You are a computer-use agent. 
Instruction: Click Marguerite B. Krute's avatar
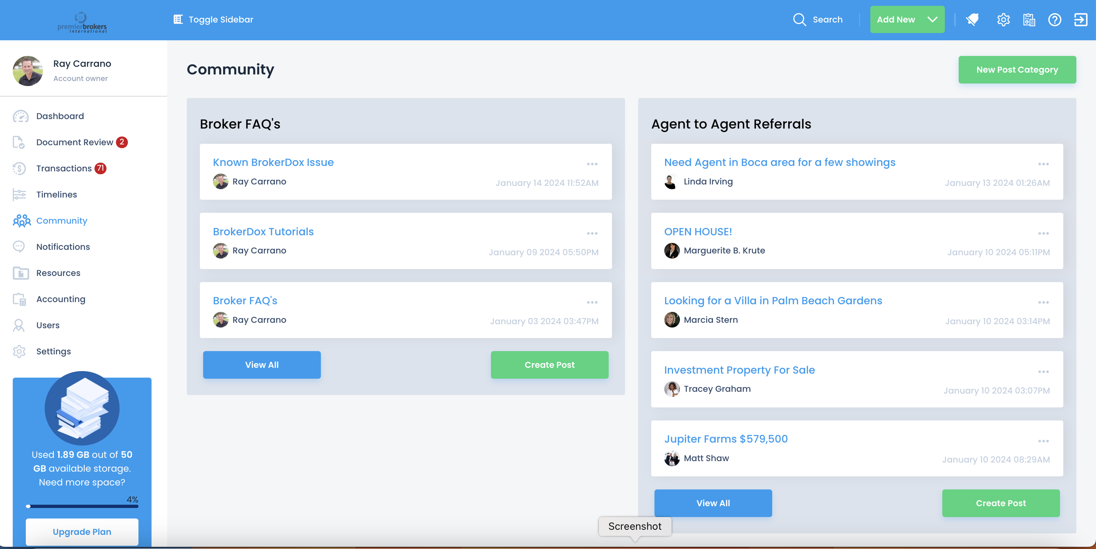[x=672, y=251]
